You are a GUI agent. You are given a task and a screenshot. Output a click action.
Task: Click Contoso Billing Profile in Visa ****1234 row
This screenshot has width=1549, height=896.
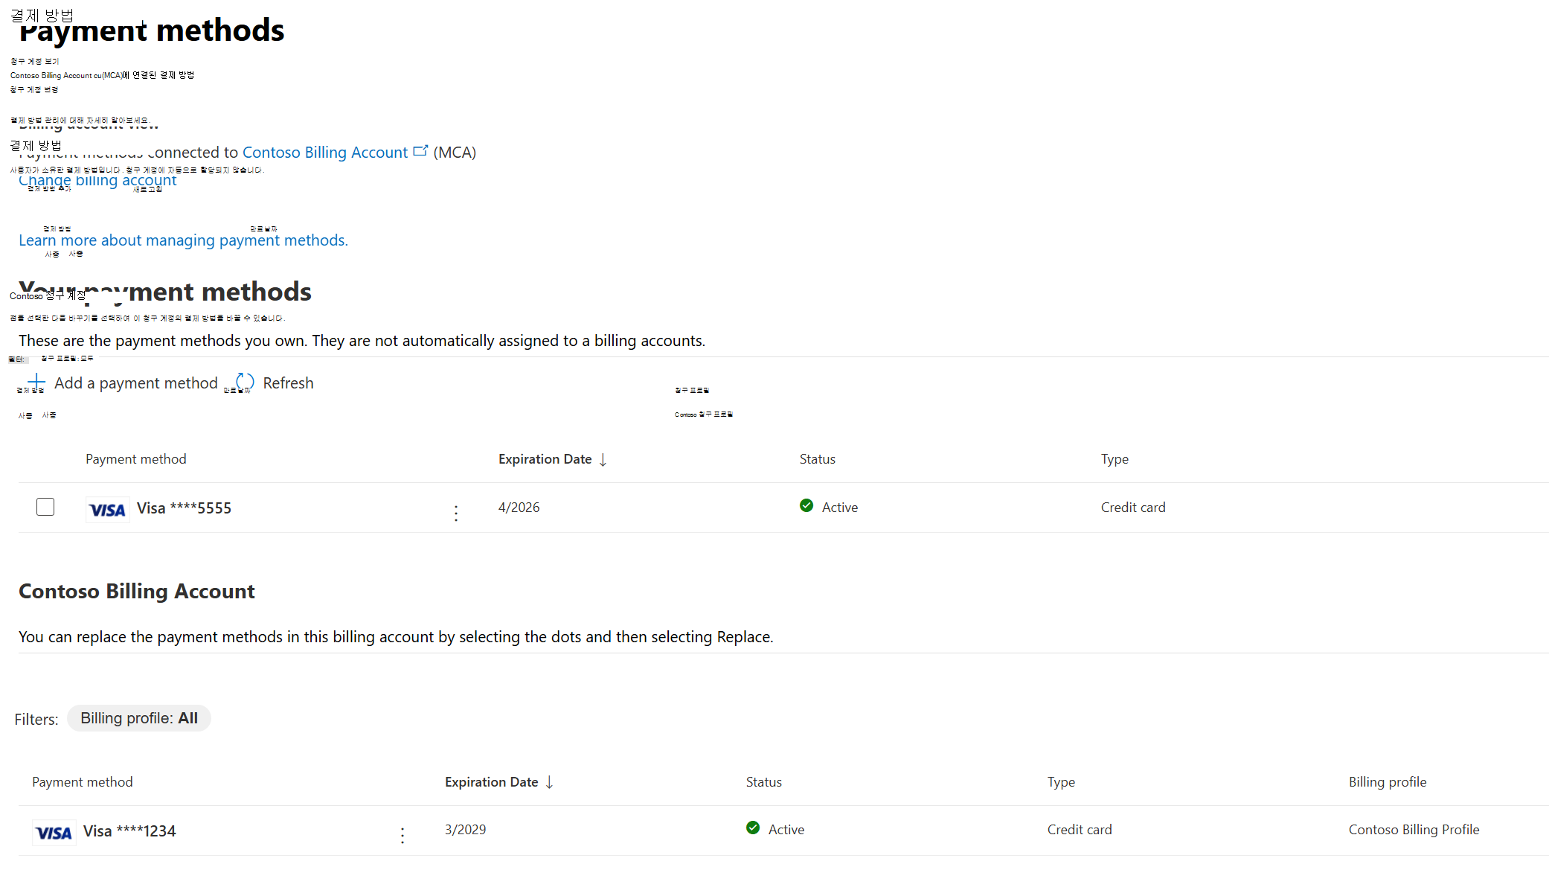1414,830
